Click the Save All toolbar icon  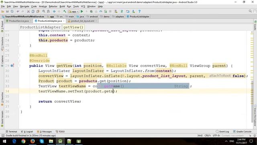(7, 11)
